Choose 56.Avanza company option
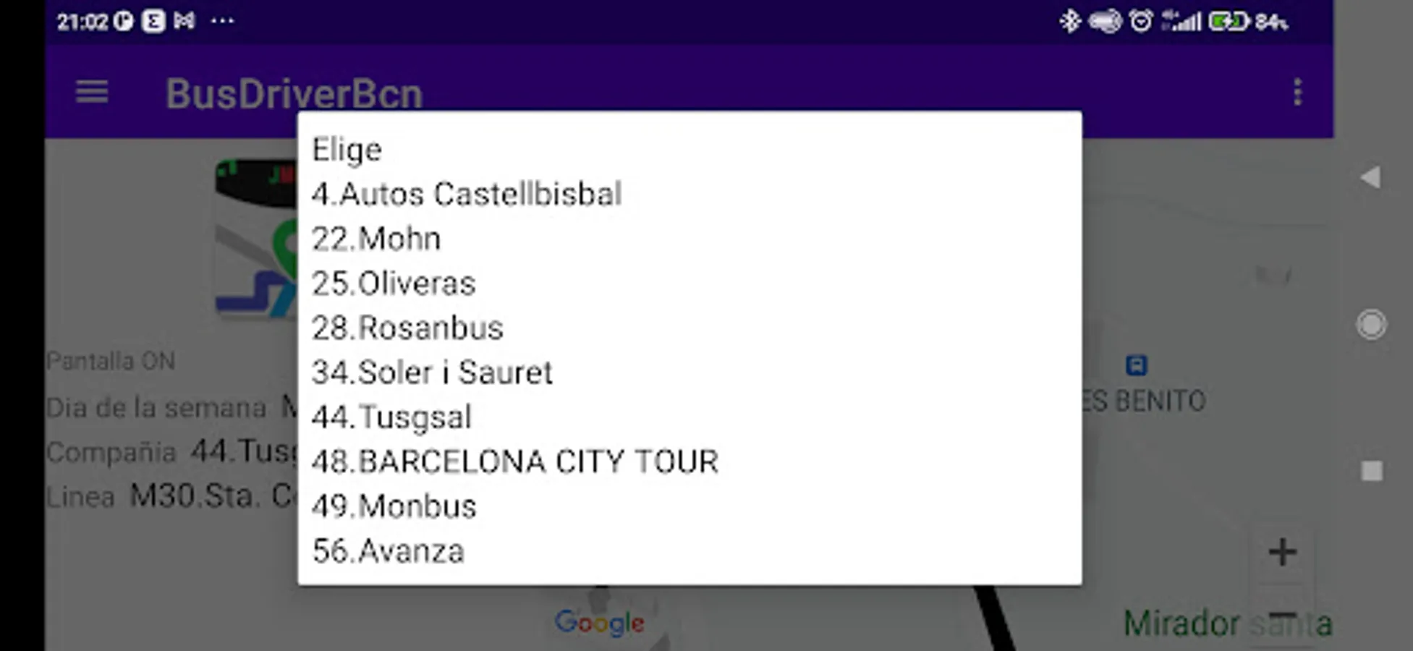1413x651 pixels. click(x=388, y=551)
